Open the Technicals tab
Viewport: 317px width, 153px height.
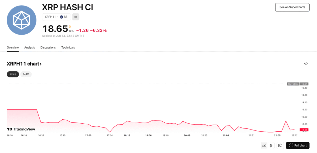pyautogui.click(x=68, y=48)
